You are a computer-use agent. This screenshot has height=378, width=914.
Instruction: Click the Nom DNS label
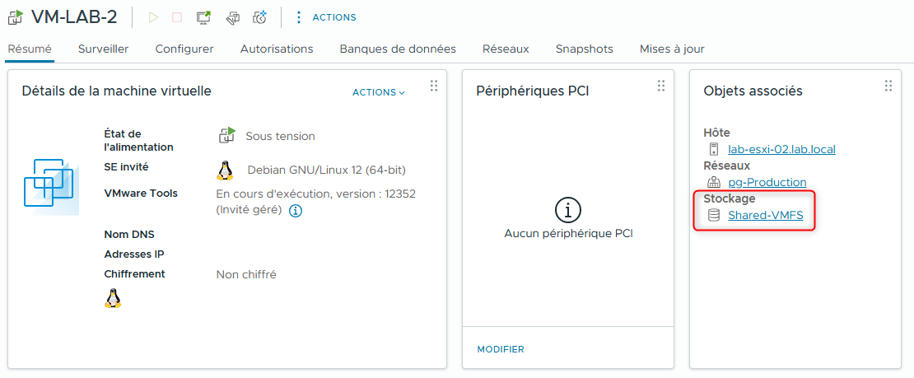129,235
